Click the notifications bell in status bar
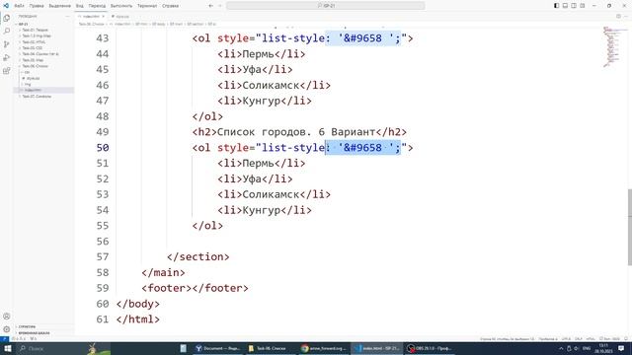This screenshot has height=355, width=632. [626, 339]
